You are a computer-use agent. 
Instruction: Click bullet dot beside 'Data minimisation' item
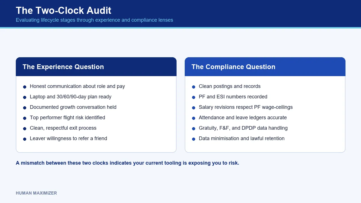193,139
